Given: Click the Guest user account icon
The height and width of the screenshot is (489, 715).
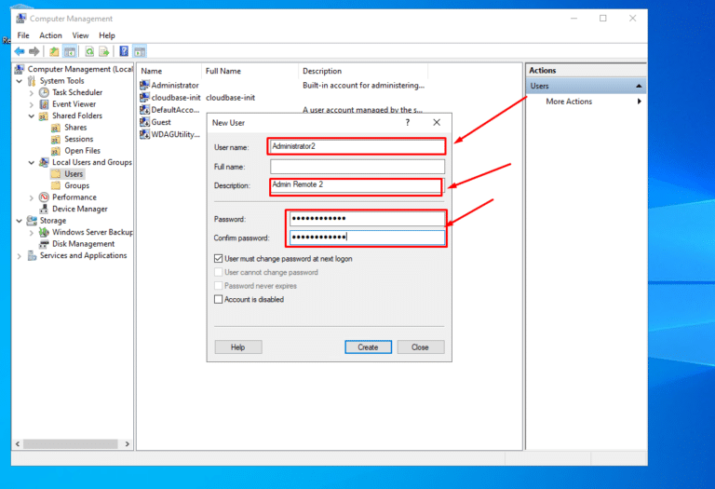Looking at the screenshot, I should coord(144,122).
